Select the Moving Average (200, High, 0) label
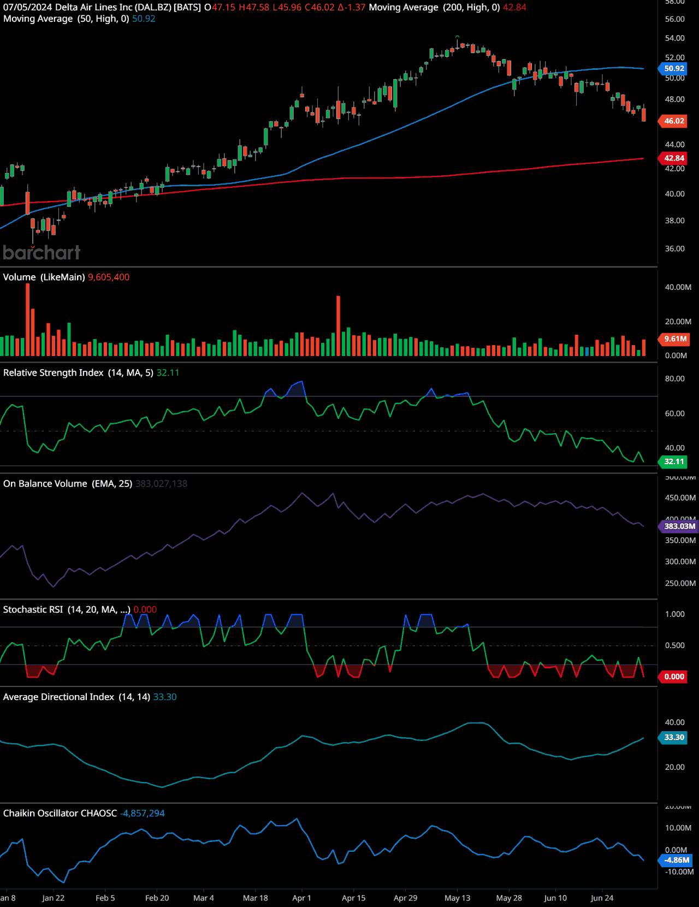The image size is (699, 907). point(435,8)
